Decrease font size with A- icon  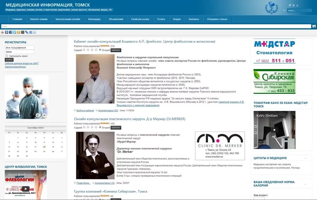[x=297, y=6]
